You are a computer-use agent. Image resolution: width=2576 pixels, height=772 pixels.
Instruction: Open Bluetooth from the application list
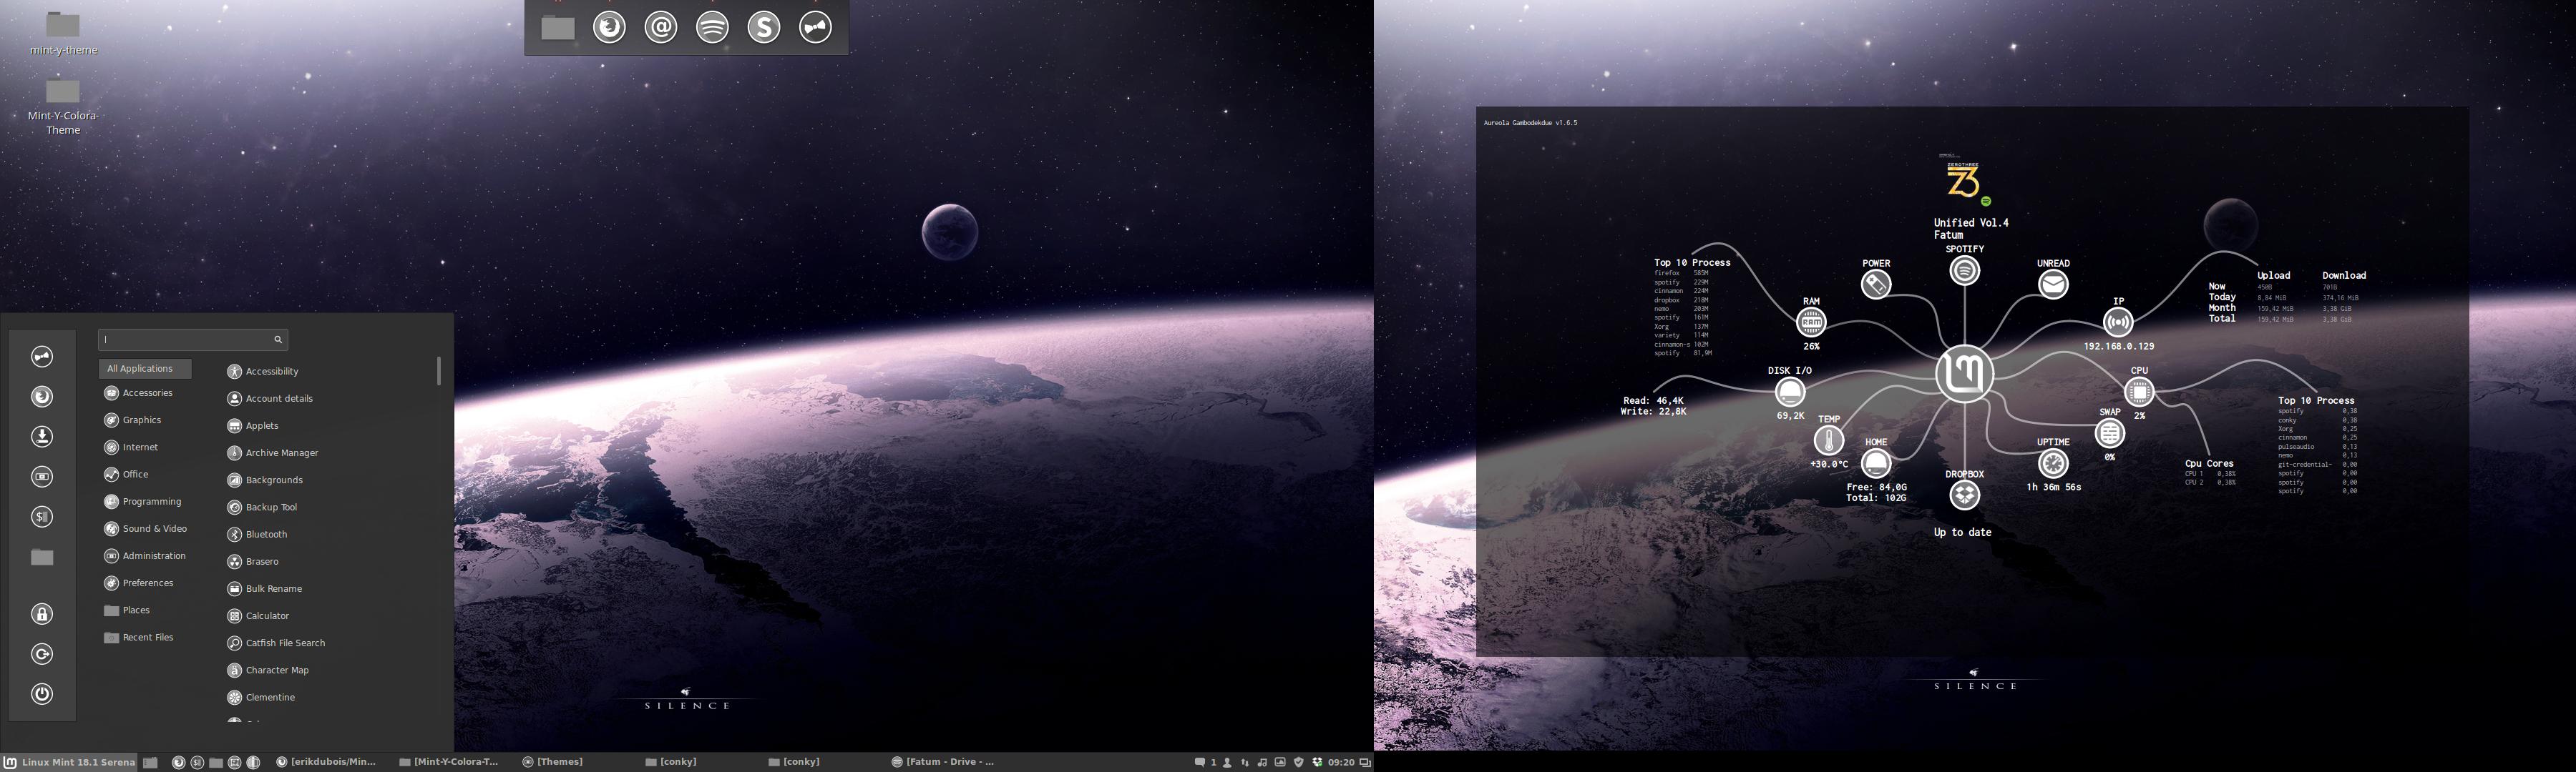pos(257,534)
